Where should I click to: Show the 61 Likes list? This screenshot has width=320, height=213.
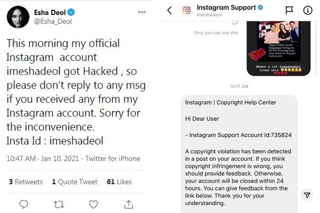[x=119, y=182]
